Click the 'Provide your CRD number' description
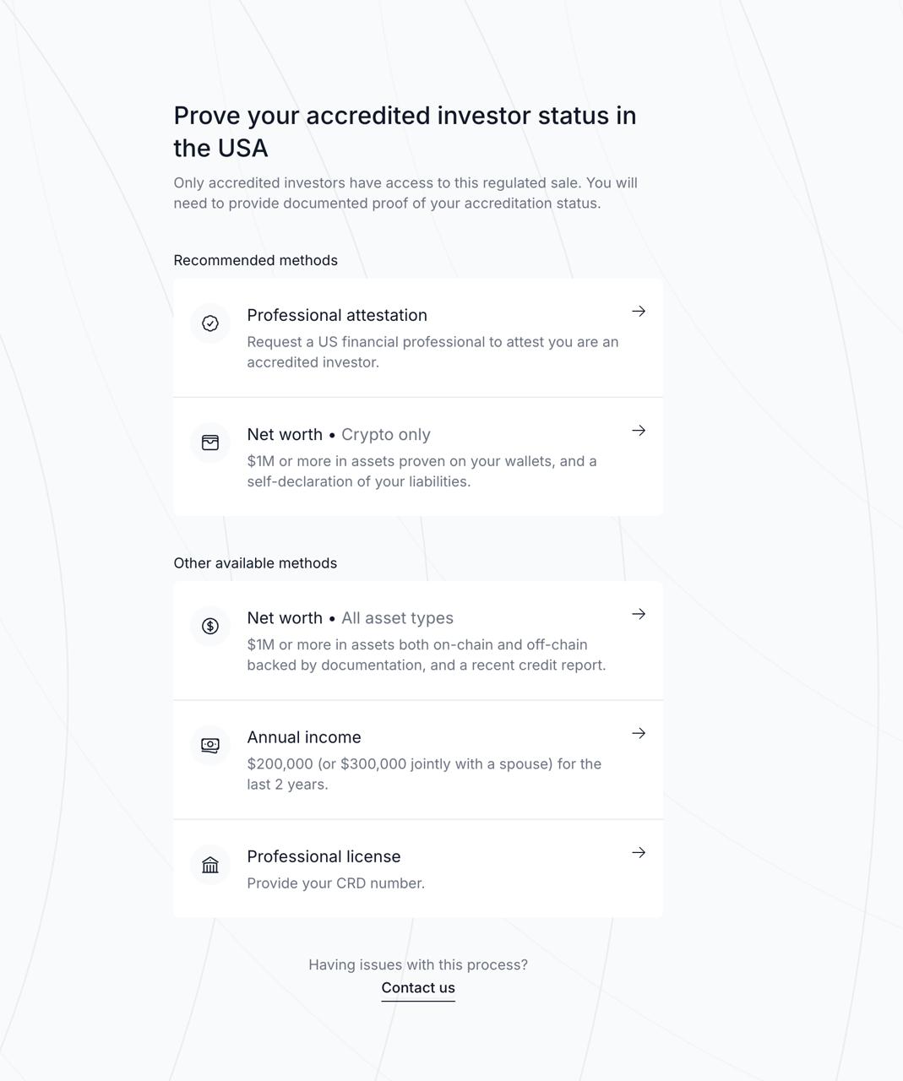 [336, 883]
